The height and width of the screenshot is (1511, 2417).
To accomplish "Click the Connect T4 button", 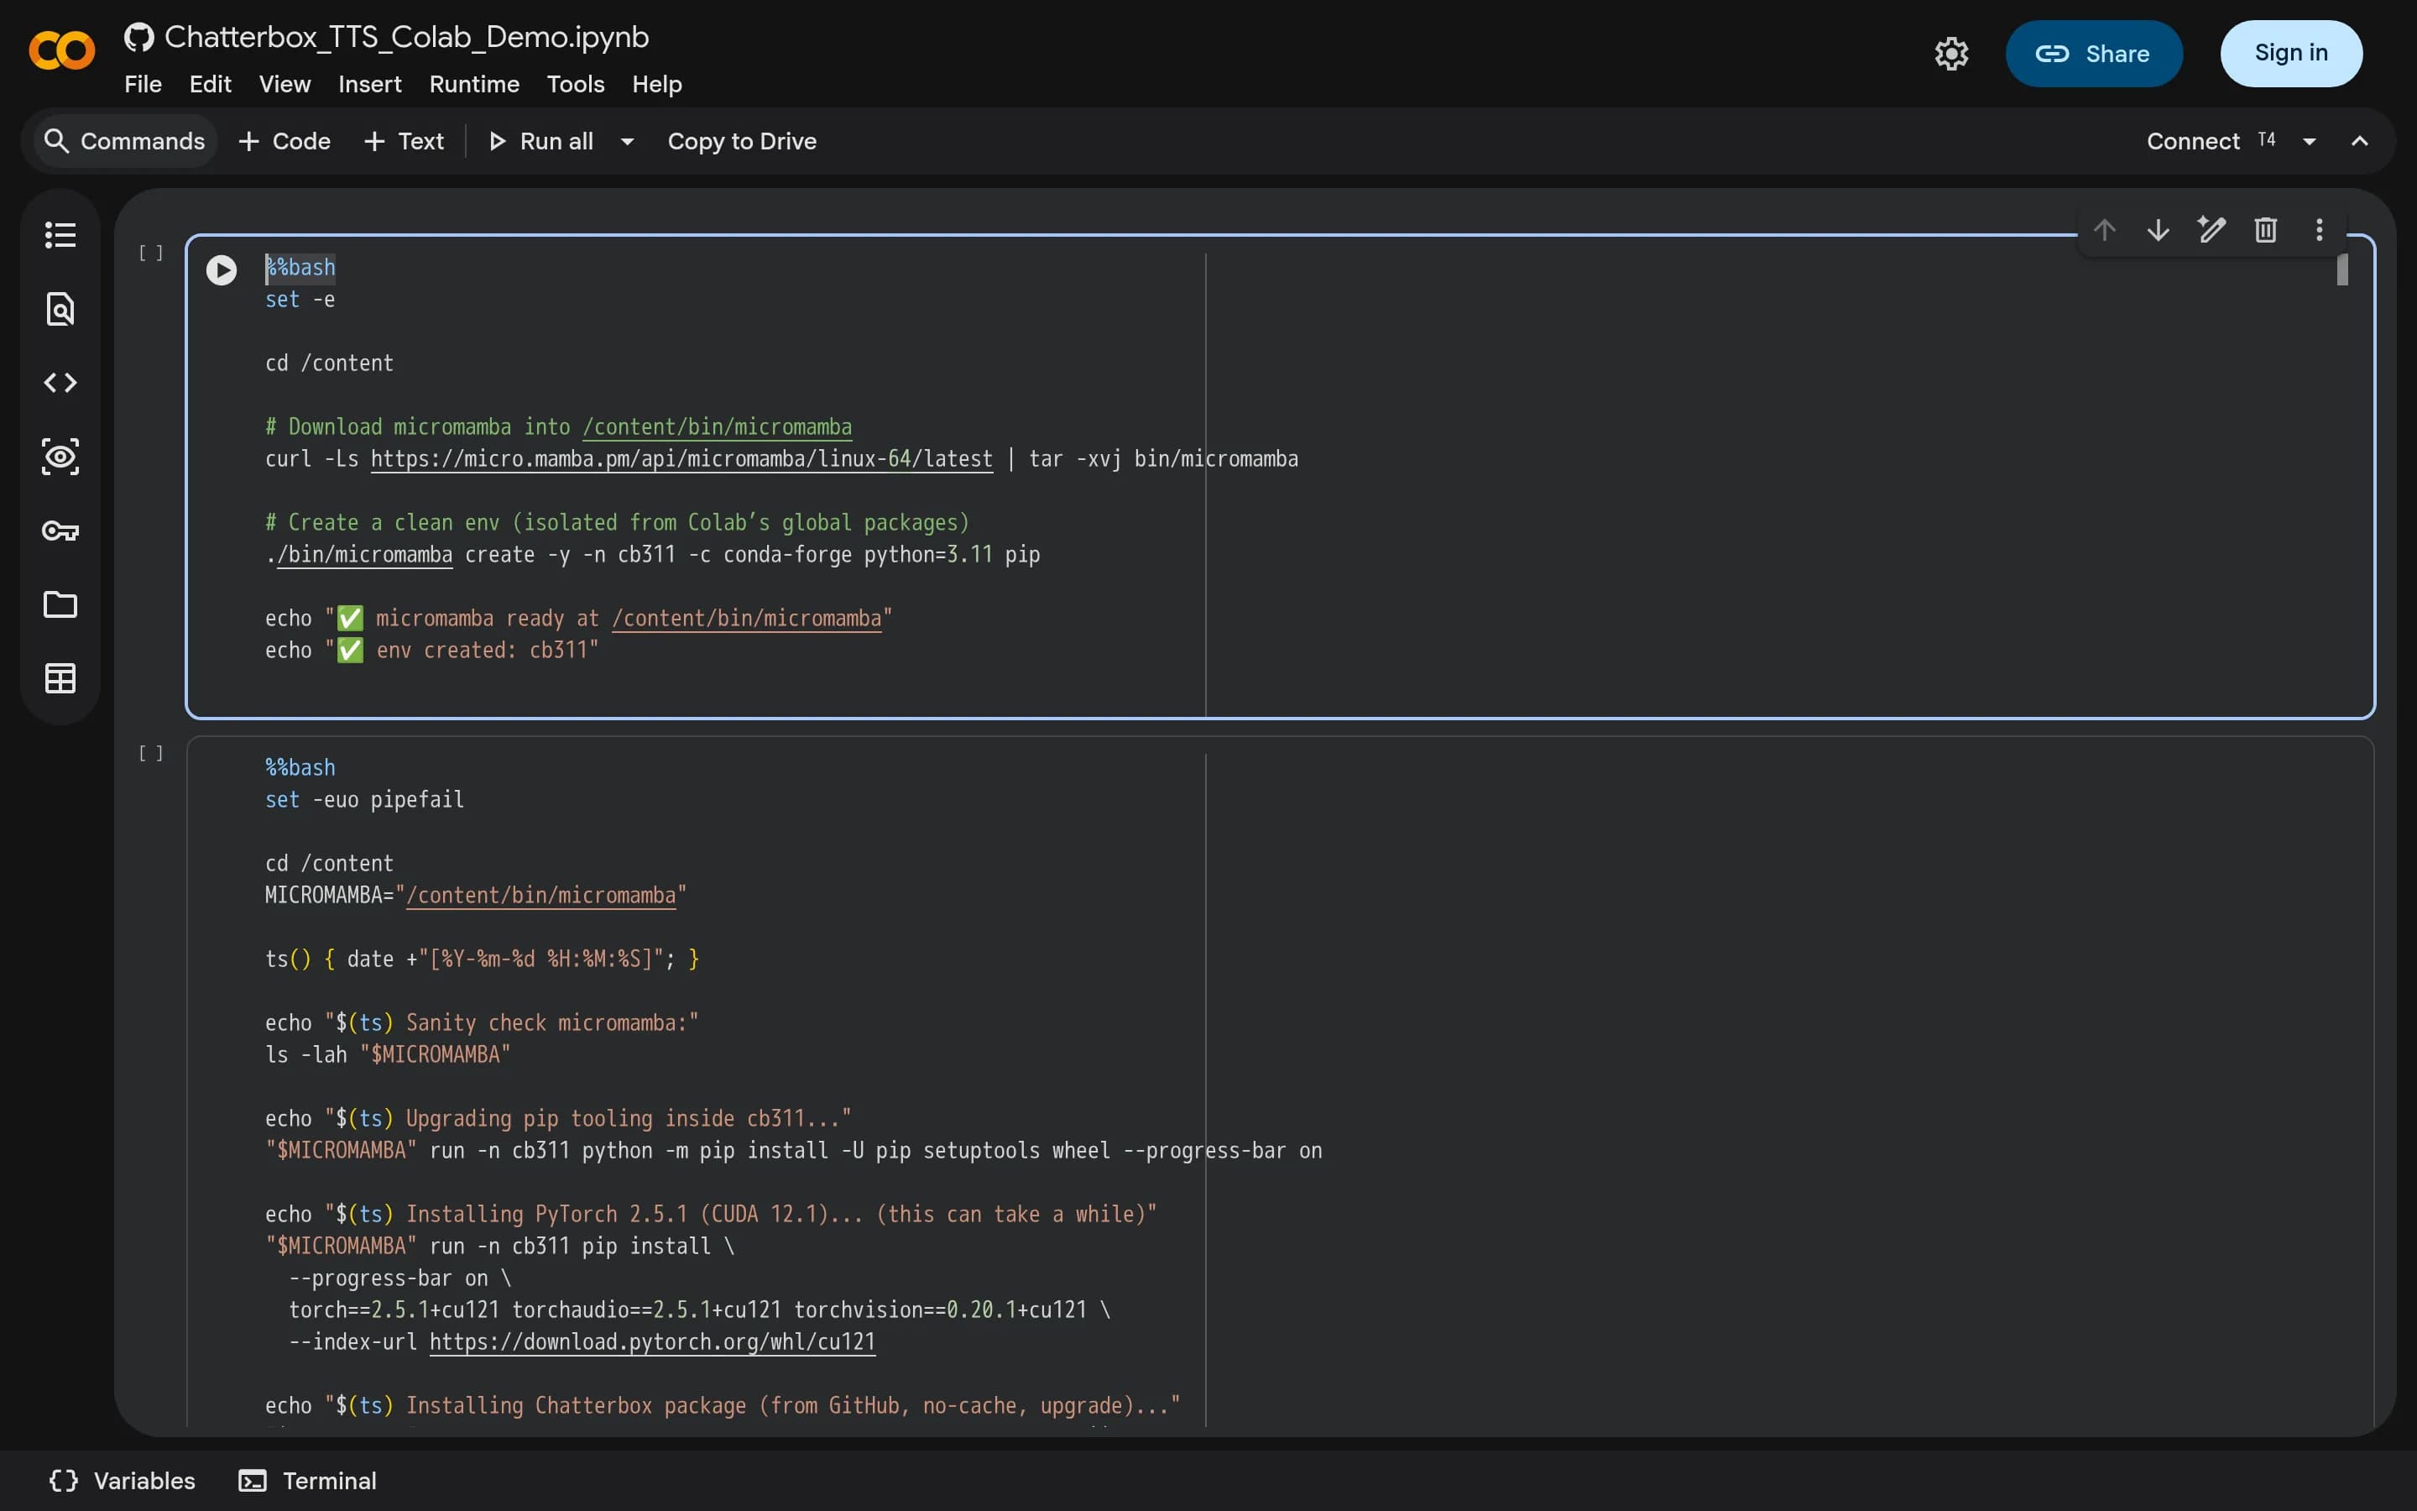I will 2211,141.
